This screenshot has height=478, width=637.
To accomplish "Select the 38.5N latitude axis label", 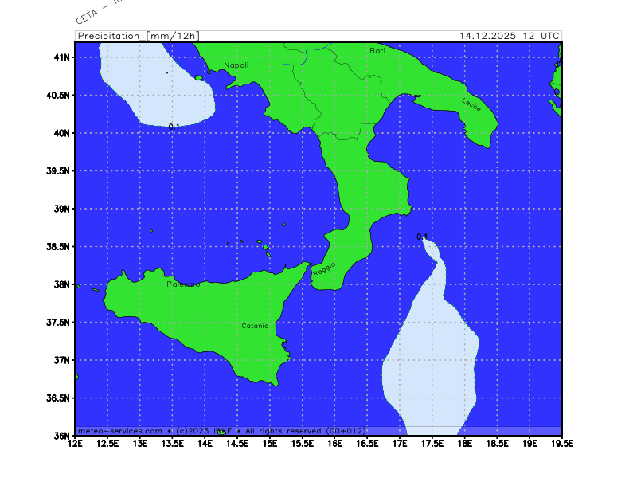I will pos(59,247).
